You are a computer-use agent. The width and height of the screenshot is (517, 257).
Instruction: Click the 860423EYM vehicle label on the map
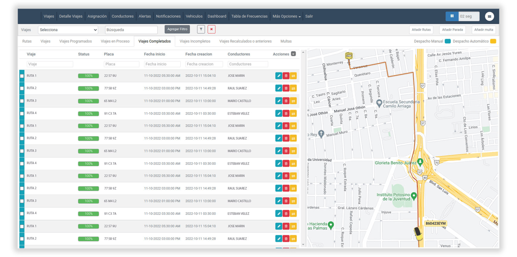[x=435, y=223]
